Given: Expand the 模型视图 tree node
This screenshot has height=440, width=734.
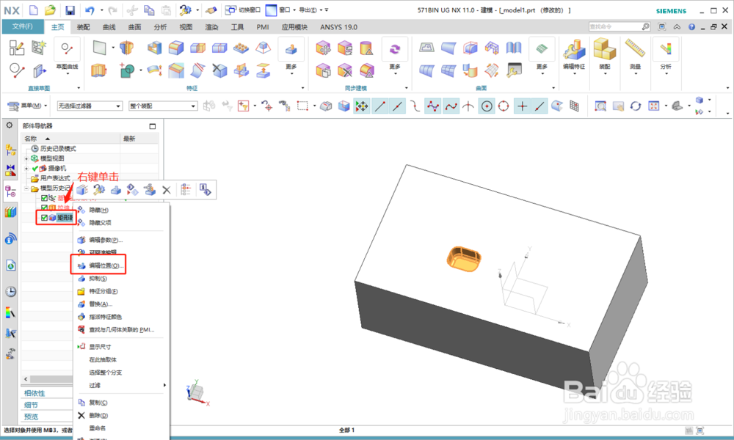Looking at the screenshot, I should point(26,158).
